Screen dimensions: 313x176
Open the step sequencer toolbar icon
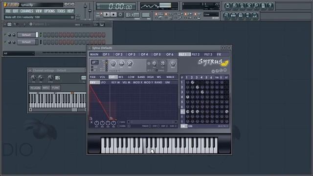(x=233, y=16)
